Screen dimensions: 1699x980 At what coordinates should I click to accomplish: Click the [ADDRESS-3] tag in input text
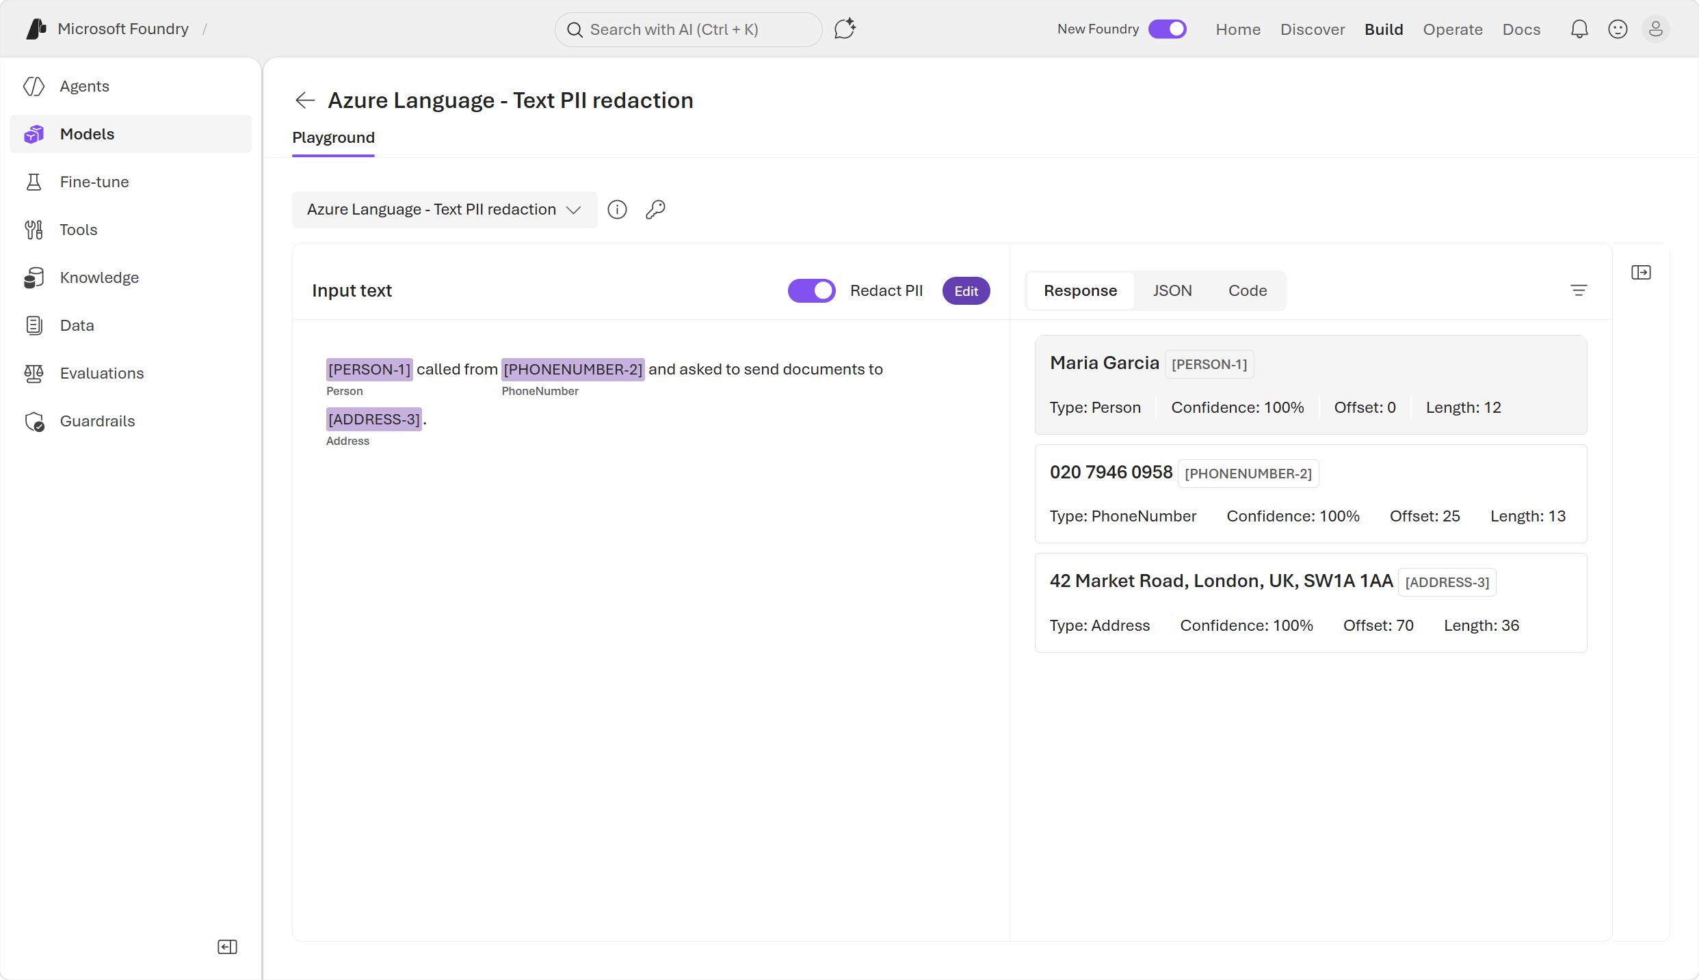click(373, 419)
